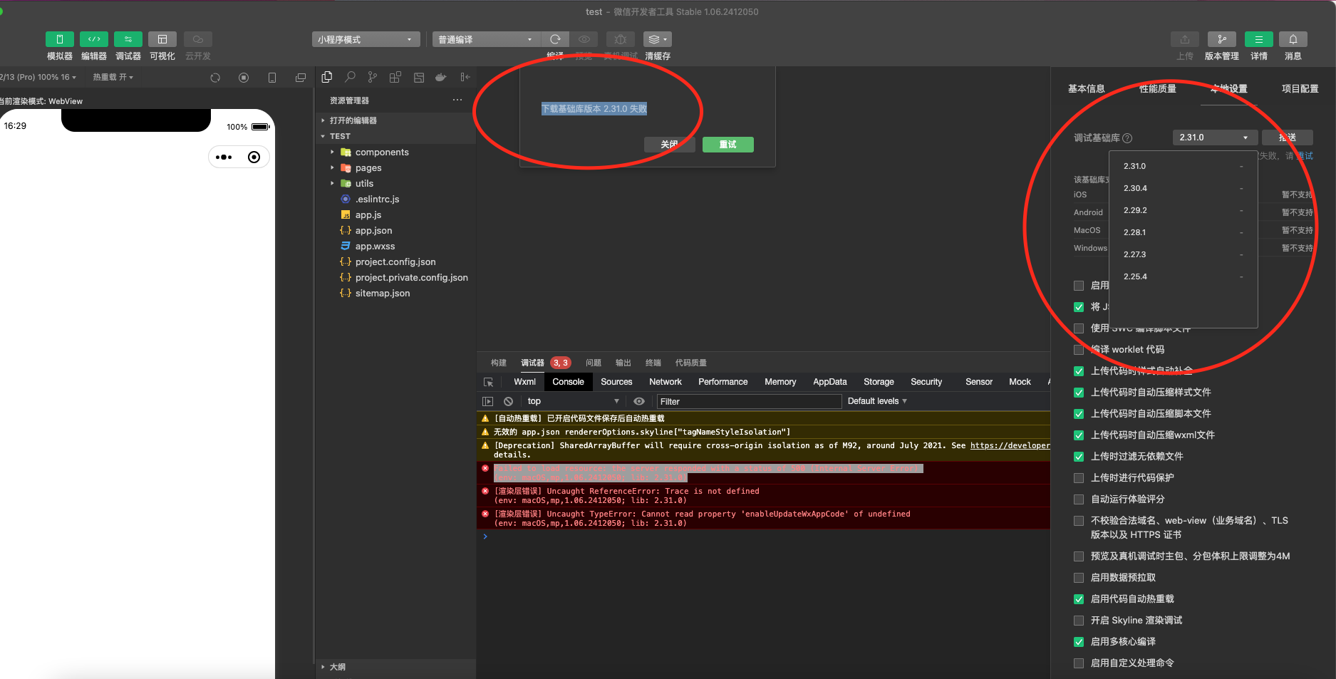Refresh the simulator with the reload icon

tap(215, 78)
